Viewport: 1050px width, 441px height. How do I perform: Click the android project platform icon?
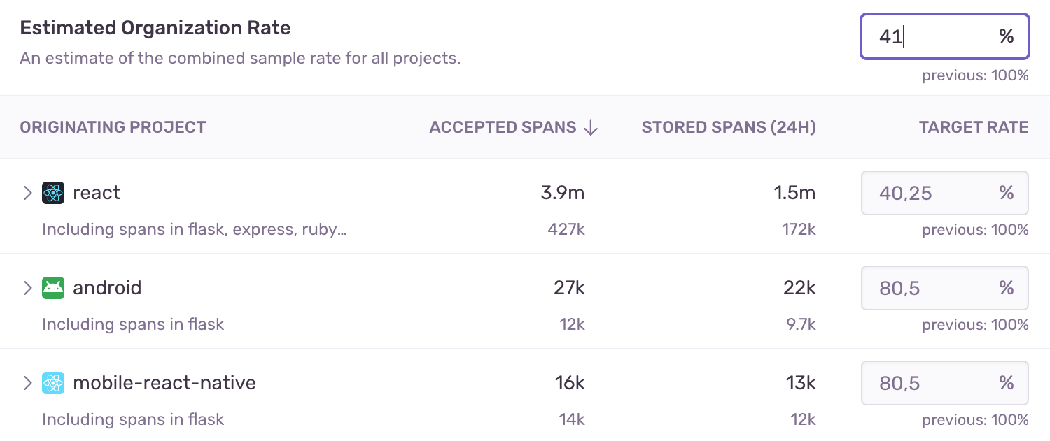53,288
